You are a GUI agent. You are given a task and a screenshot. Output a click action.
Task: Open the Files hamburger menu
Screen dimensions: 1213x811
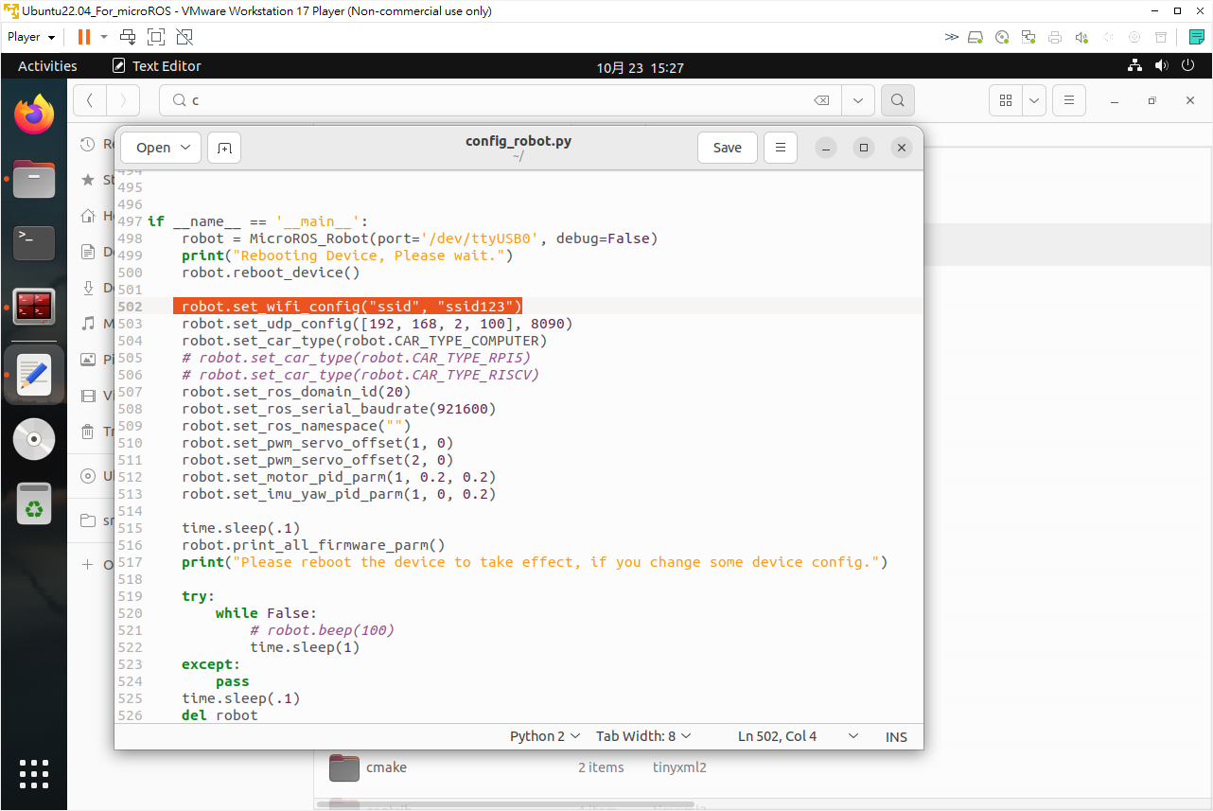tap(1069, 100)
